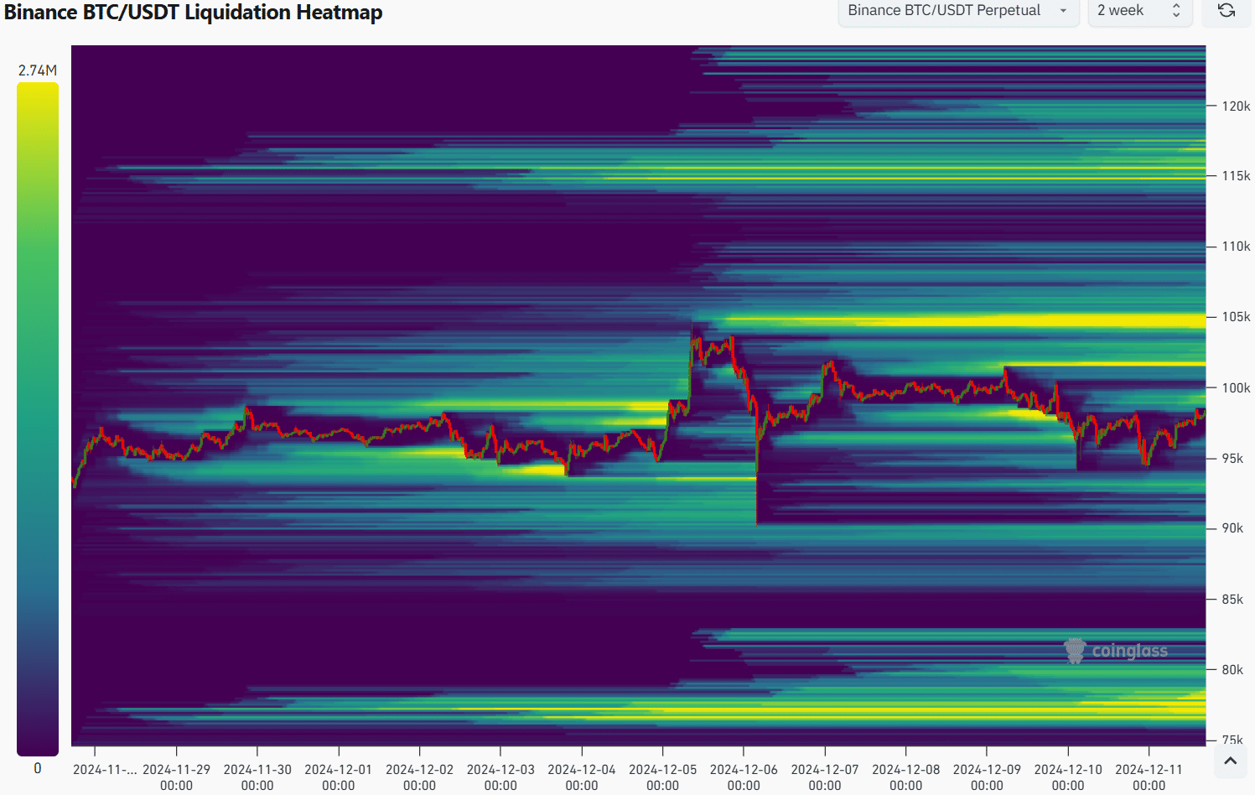This screenshot has width=1255, height=795.
Task: Click the 95k price axis label
Action: coord(1232,459)
